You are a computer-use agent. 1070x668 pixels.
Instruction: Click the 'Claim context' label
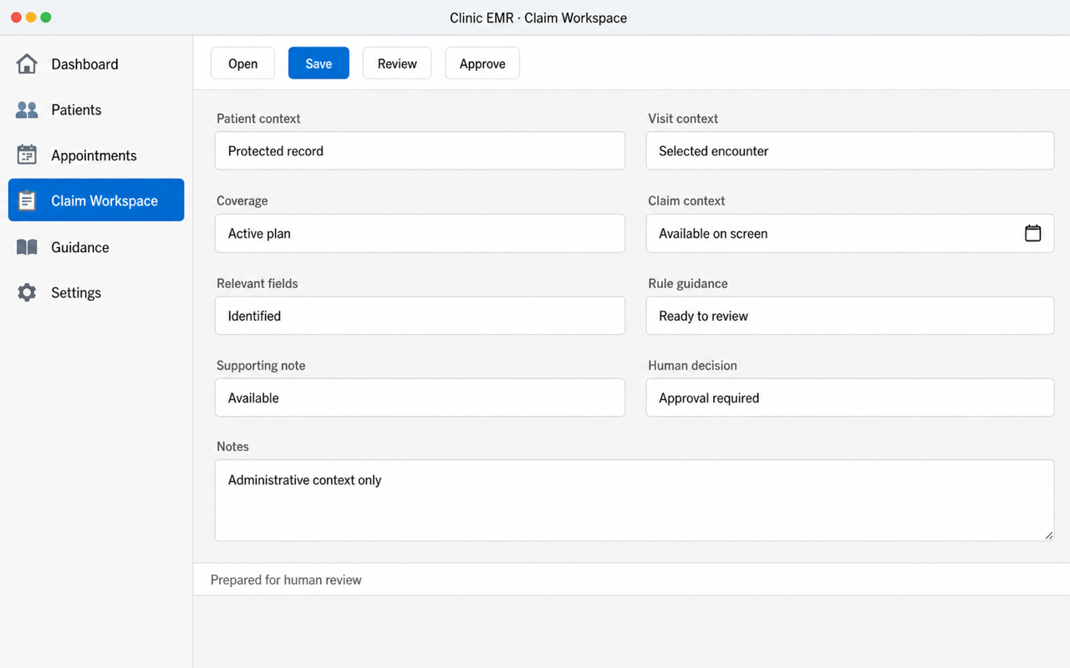click(686, 201)
